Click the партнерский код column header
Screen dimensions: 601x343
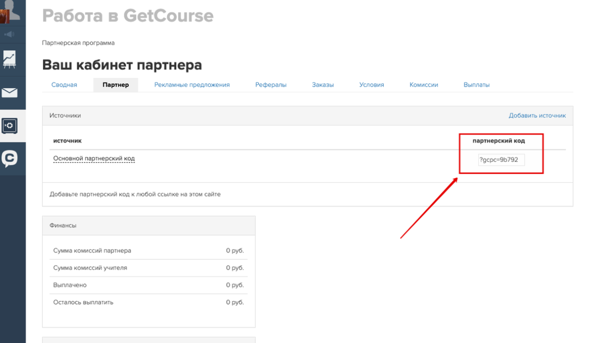tap(499, 141)
